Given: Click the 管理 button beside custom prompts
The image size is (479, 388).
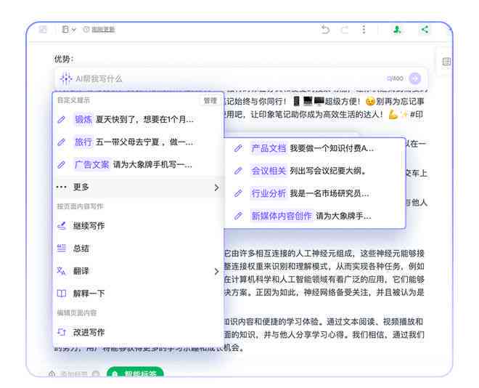Looking at the screenshot, I should [210, 100].
